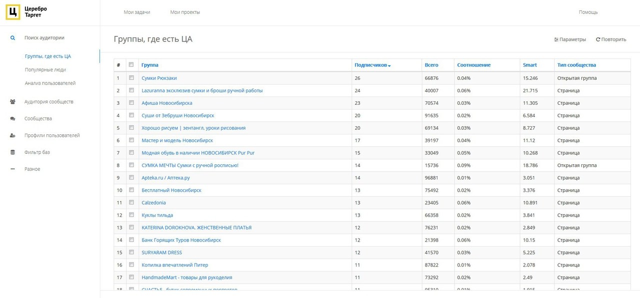Open KATERINA DOROKHOVA group link
Image resolution: width=640 pixels, height=298 pixels.
point(196,228)
